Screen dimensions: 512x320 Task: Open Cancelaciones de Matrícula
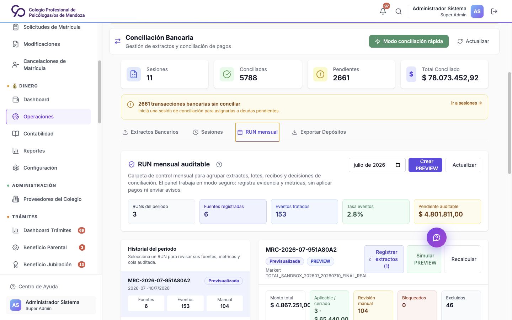(x=48, y=65)
